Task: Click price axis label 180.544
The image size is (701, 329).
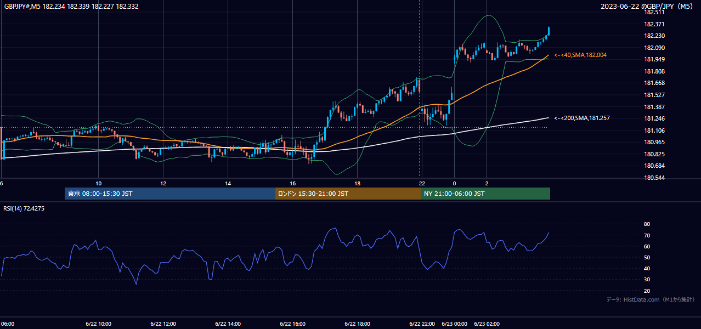Action: point(654,178)
